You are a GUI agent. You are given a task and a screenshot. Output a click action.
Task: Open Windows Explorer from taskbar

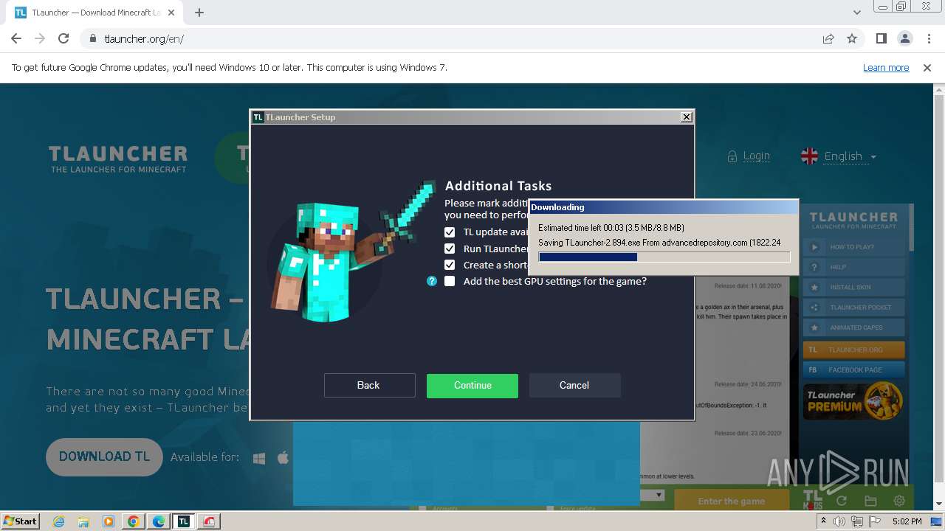[83, 521]
